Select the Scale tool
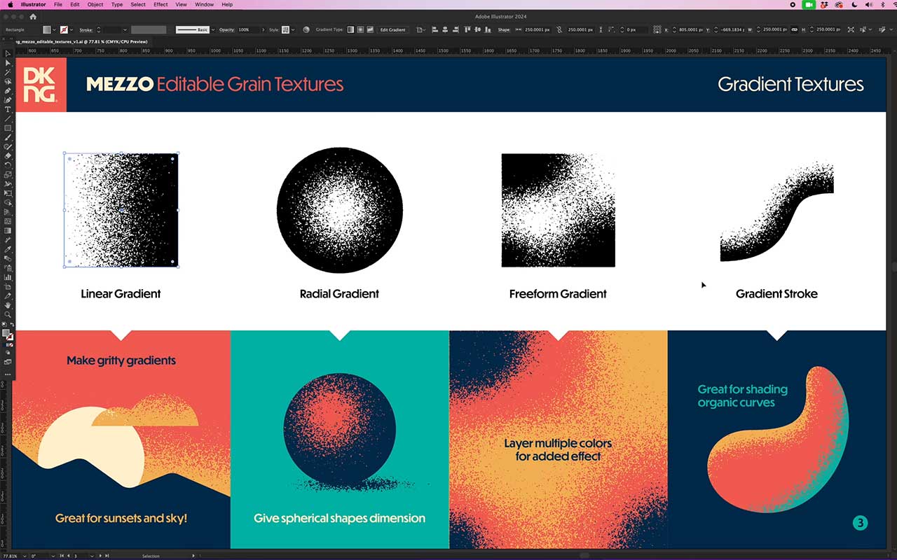The height and width of the screenshot is (560, 897). 8,175
